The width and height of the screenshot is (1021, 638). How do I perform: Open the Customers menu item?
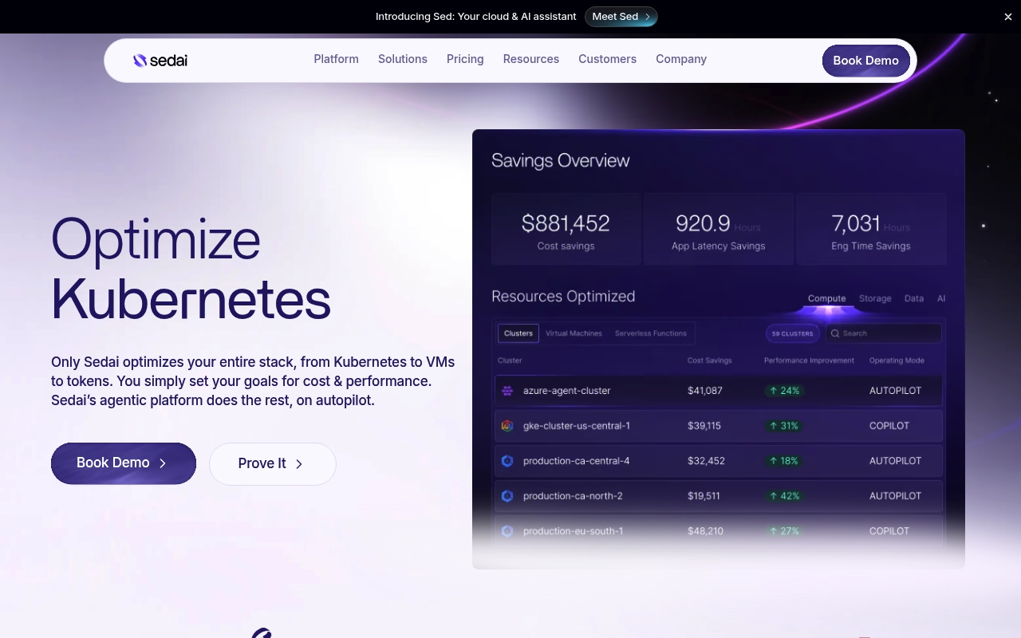pos(608,59)
